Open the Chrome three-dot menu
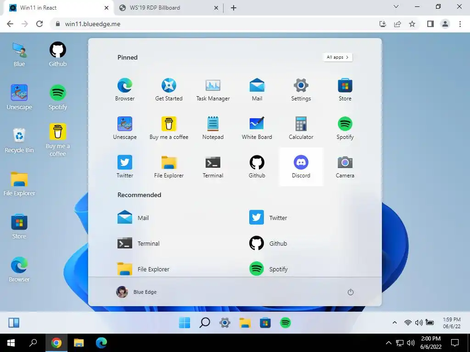Image resolution: width=470 pixels, height=352 pixels. click(x=460, y=24)
